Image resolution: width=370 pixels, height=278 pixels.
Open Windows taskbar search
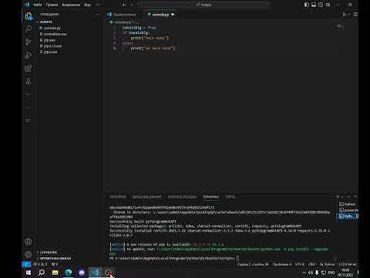pyautogui.click(x=42, y=273)
